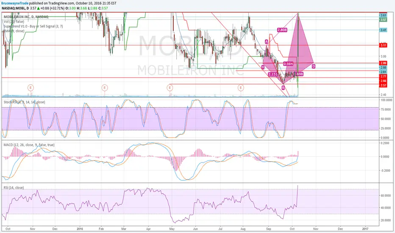Screen dimensions: 395x233
Task: Click the 2.808 ratio label on pattern
Action: [282, 30]
